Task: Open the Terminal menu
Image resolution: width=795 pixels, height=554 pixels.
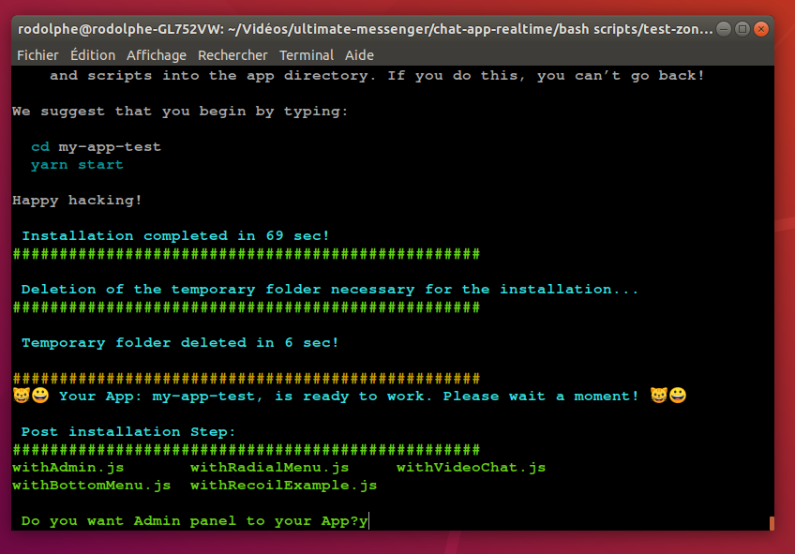Action: pos(306,55)
